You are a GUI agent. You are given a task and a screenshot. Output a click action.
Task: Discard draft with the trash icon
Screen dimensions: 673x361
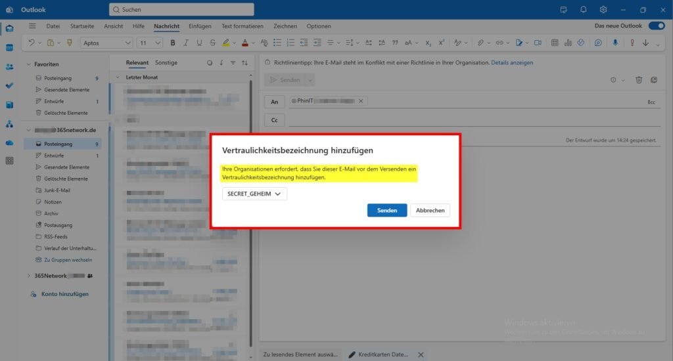pos(639,80)
